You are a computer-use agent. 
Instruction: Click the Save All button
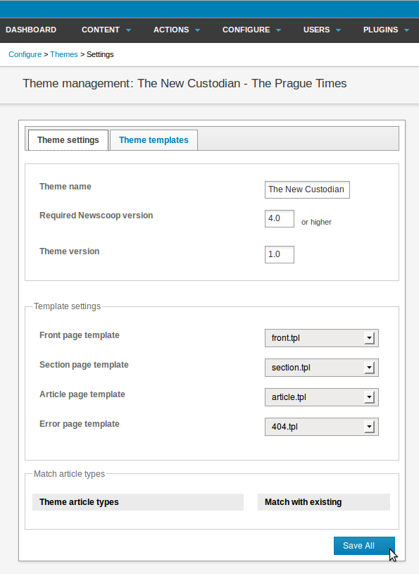click(364, 546)
